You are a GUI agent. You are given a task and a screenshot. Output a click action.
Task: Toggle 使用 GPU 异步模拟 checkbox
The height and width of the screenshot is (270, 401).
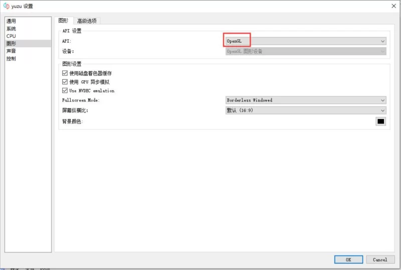coord(65,82)
